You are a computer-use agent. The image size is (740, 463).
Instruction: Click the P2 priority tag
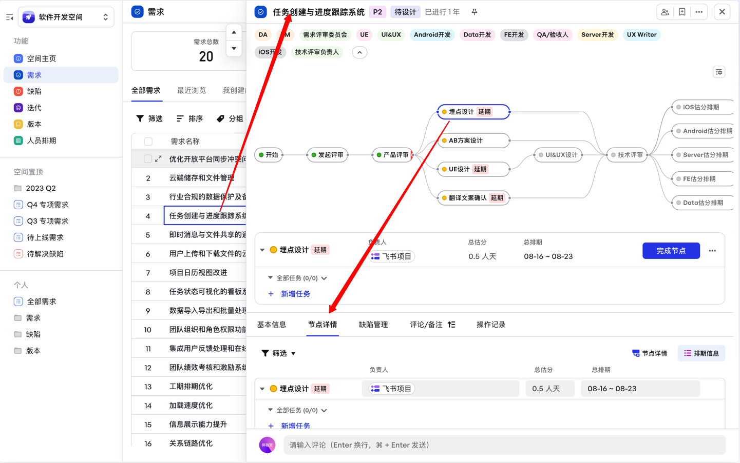(x=377, y=12)
